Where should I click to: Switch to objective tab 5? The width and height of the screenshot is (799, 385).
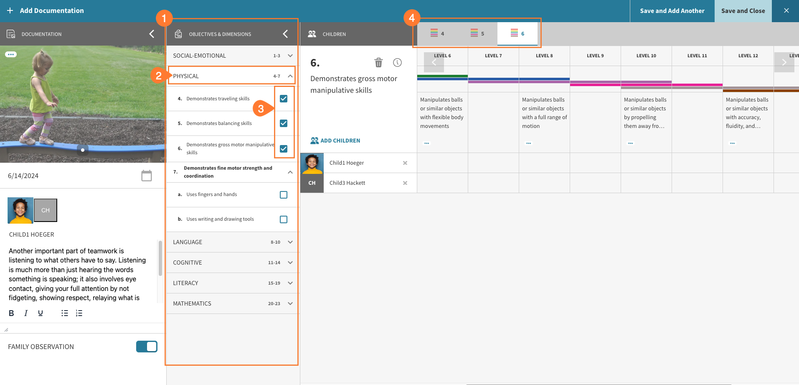coord(477,33)
